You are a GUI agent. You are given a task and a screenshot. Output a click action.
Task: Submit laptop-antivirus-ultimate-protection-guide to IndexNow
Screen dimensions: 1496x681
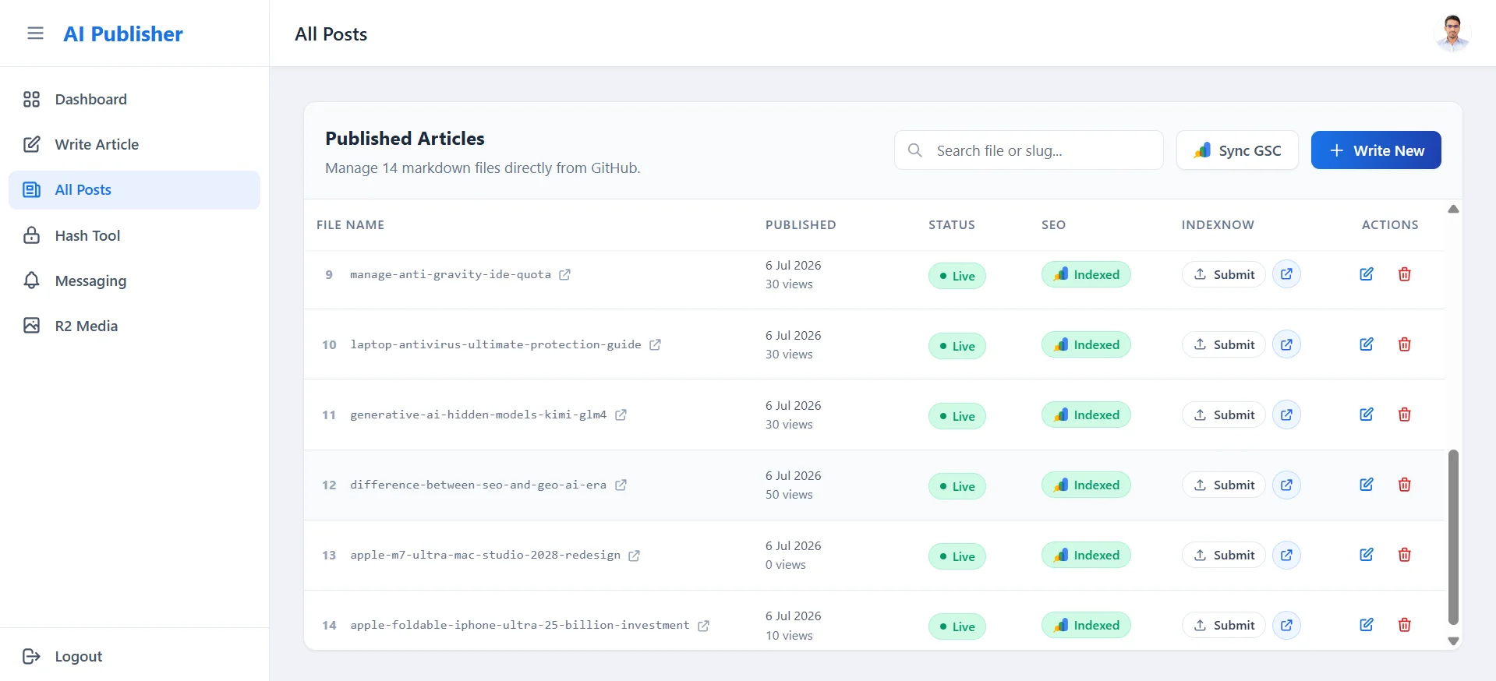pos(1224,344)
